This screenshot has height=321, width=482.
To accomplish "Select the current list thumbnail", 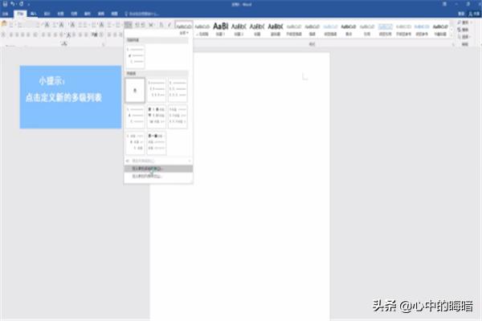I will pos(135,57).
